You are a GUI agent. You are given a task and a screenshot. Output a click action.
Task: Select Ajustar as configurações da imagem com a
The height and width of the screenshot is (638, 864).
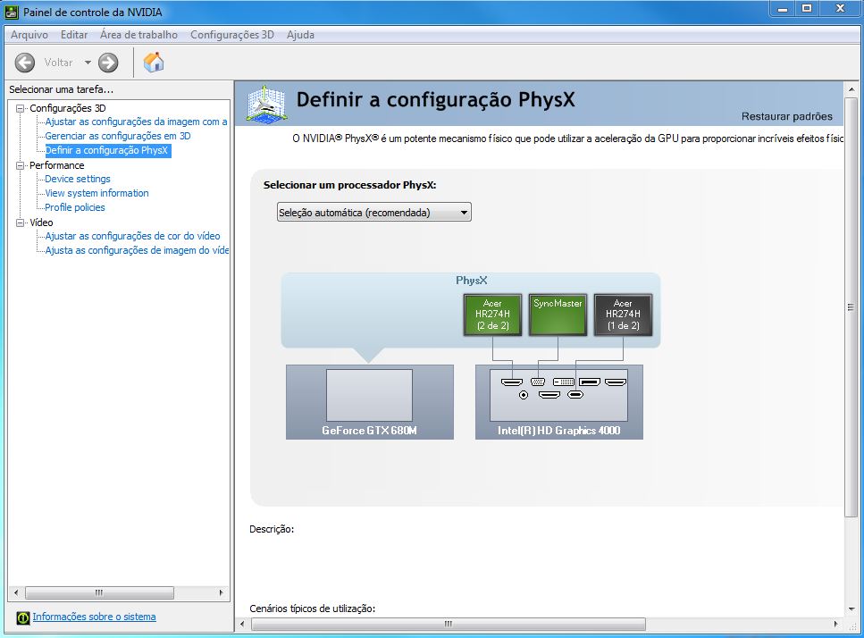136,122
